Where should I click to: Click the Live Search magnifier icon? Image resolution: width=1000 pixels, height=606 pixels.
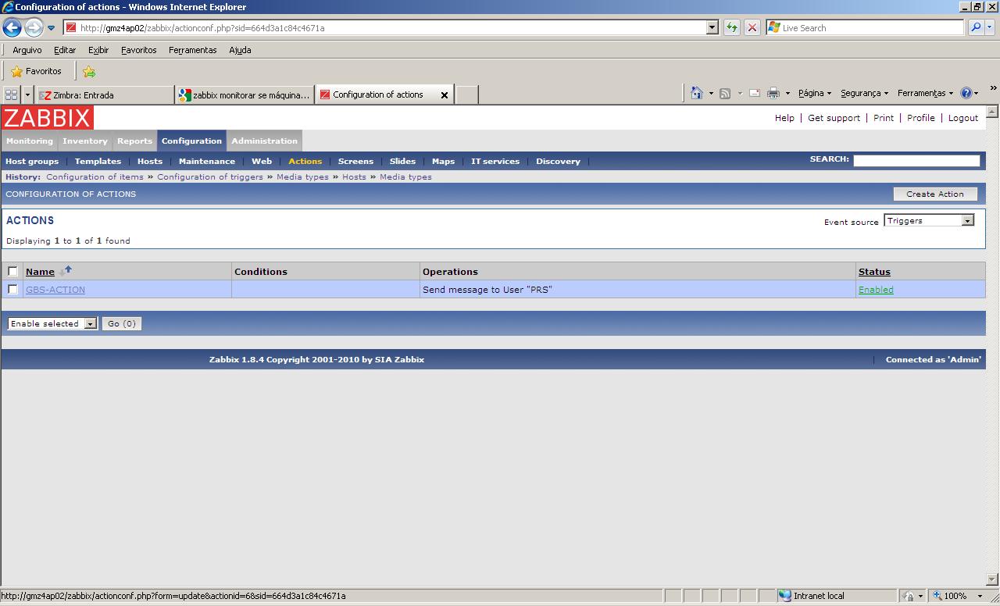click(976, 27)
